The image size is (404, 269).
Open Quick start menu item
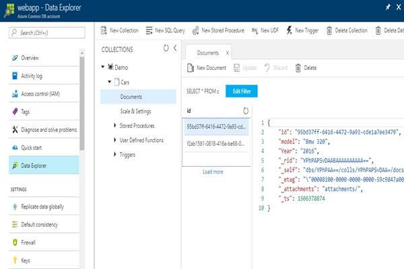point(44,147)
